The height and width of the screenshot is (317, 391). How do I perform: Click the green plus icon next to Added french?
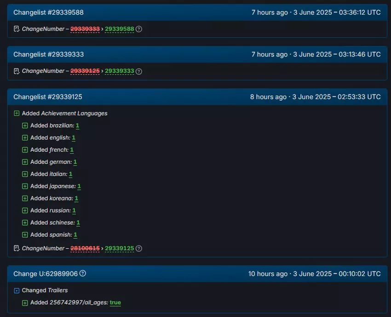(25, 150)
